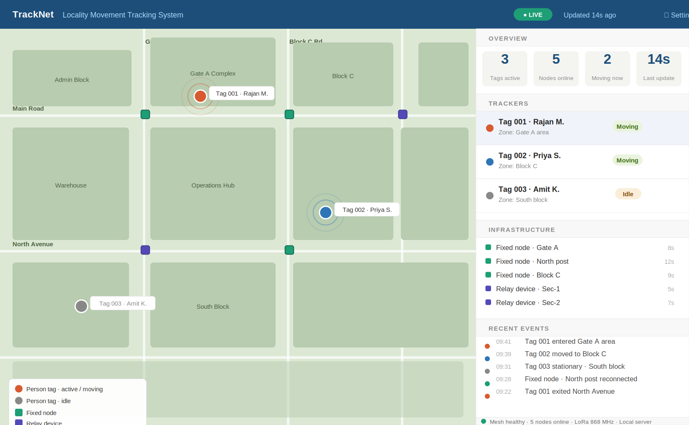The height and width of the screenshot is (425, 689).
Task: Click the blue dot beside Tag 002 tracker
Action: (x=490, y=162)
